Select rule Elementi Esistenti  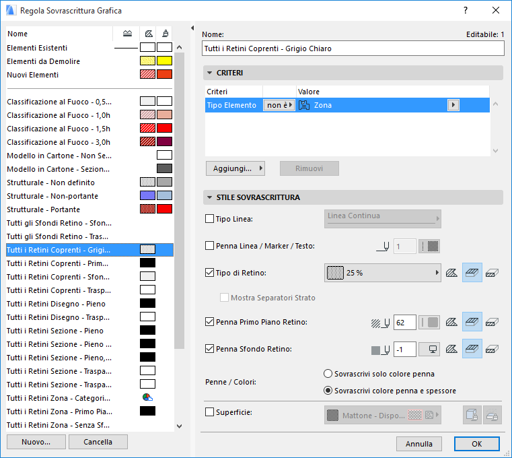coord(89,48)
